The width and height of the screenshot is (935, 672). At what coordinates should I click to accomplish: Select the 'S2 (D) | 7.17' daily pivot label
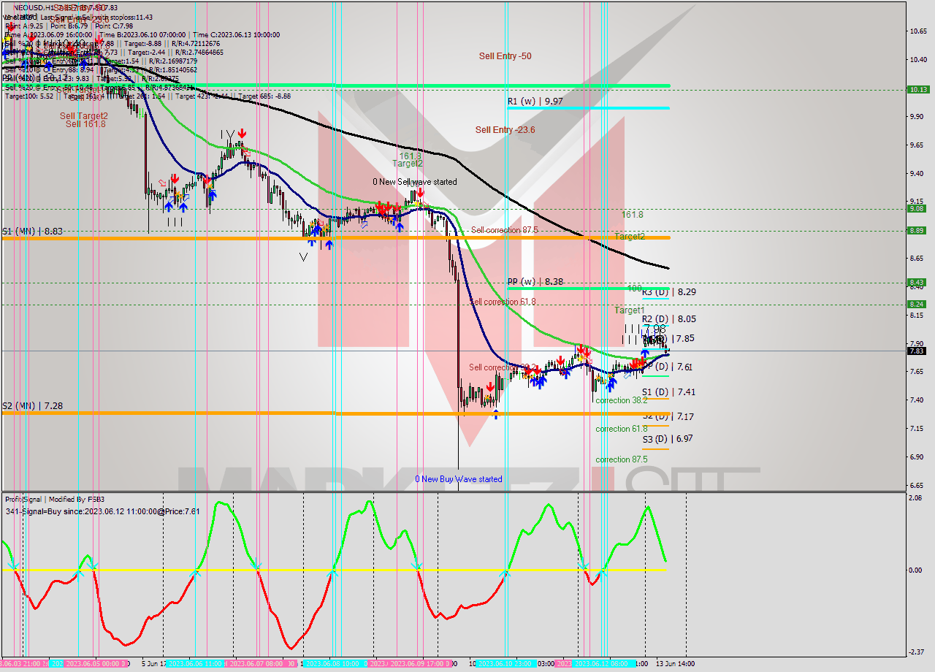click(x=668, y=416)
